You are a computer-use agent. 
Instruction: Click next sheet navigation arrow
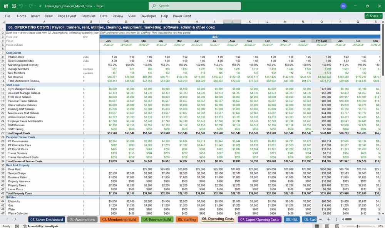click(15, 220)
